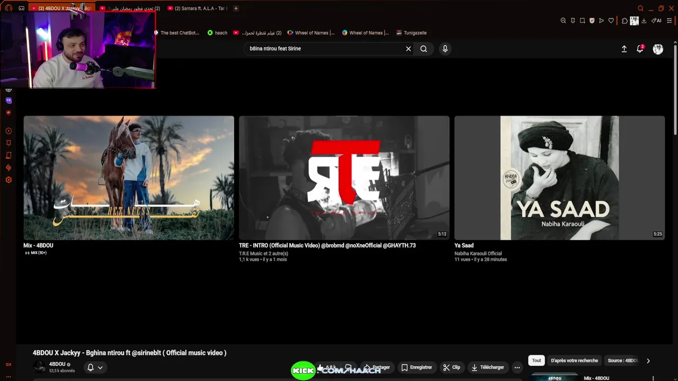Open the video three-dots more actions button
Viewport: 678px width, 381px height.
[517, 367]
